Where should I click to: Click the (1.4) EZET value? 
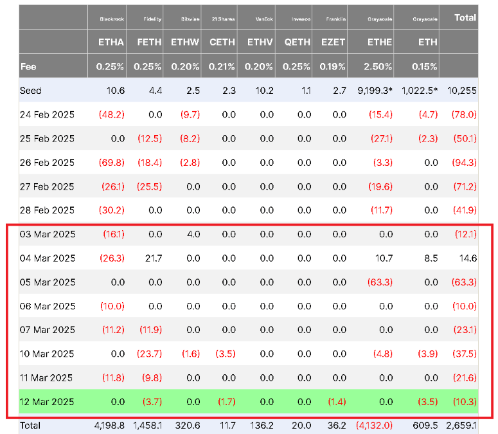[x=337, y=402]
